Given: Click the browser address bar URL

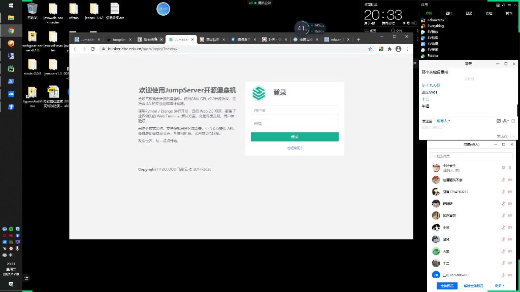Looking at the screenshot, I should (143, 49).
